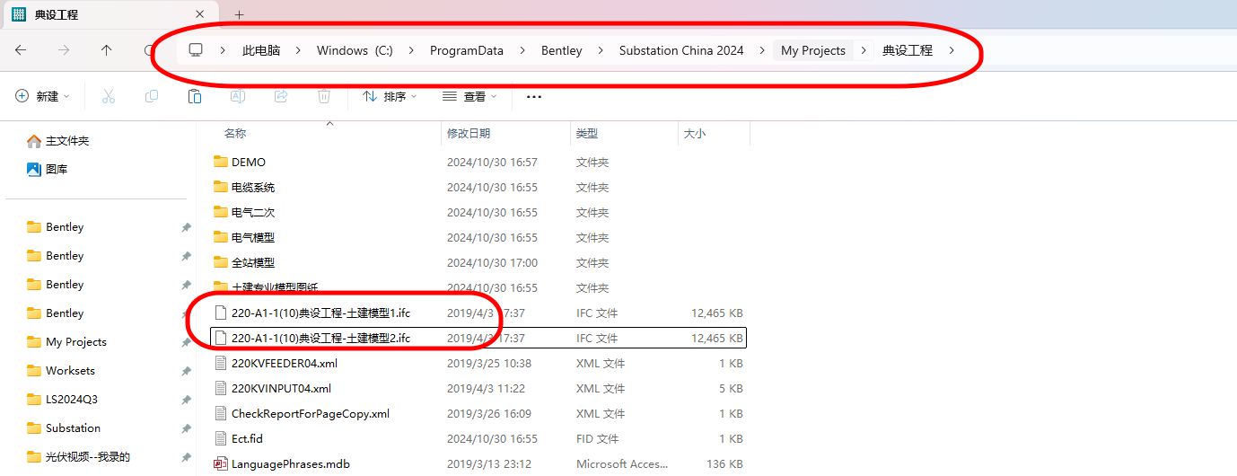
Task: Click the 220KVINPUT04.xml file icon
Action: tap(221, 388)
